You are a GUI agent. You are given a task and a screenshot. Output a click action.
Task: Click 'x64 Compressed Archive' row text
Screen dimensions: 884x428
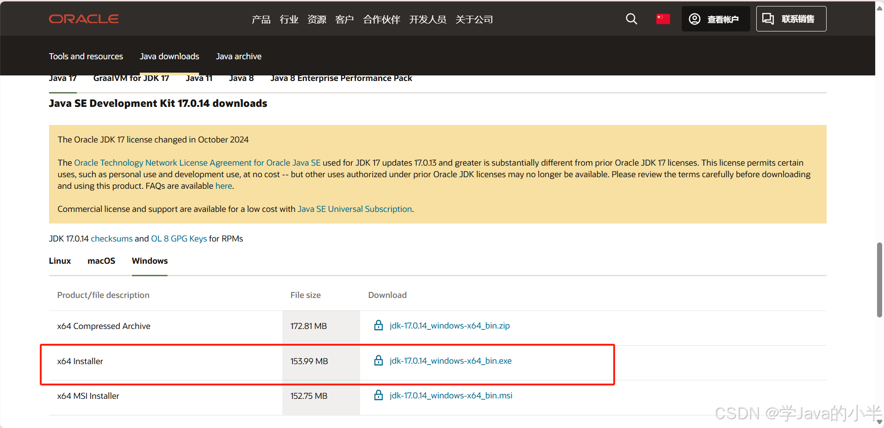[x=104, y=326]
